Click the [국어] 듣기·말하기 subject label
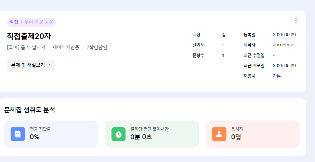This screenshot has height=162, width=315. (26, 47)
